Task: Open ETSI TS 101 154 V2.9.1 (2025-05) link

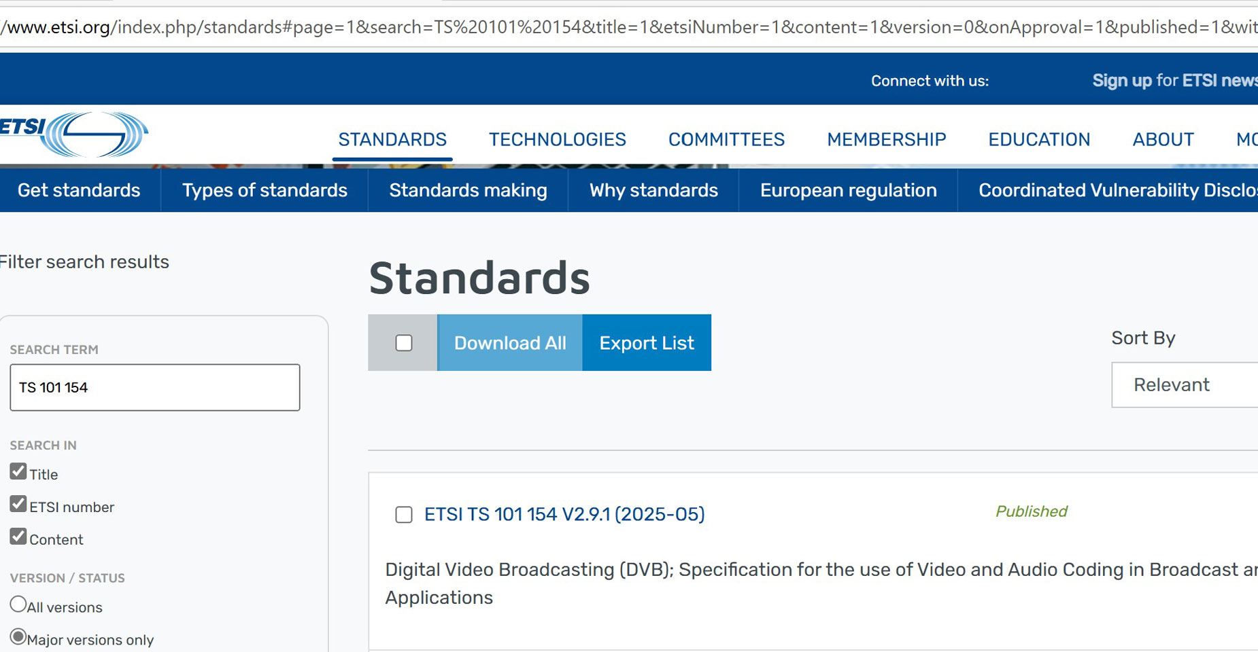Action: (564, 514)
